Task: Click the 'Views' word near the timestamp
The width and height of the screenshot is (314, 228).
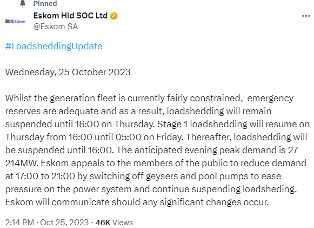Action: 123,223
